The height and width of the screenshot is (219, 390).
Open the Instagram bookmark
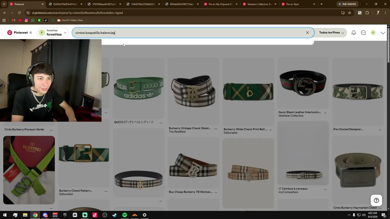(x=26, y=20)
